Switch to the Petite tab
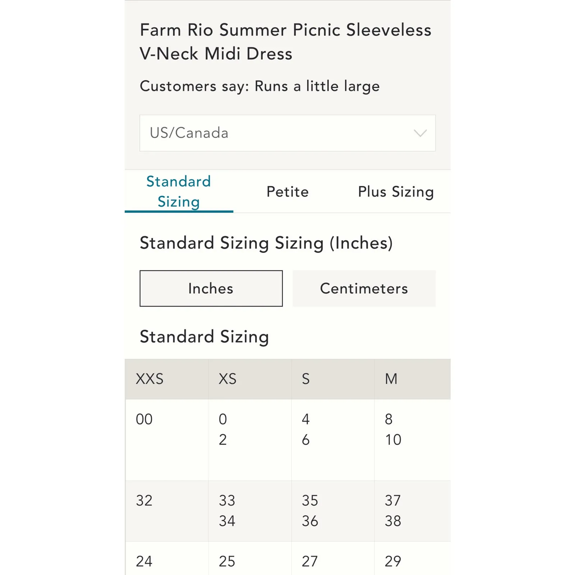Image resolution: width=575 pixels, height=575 pixels. click(x=287, y=192)
